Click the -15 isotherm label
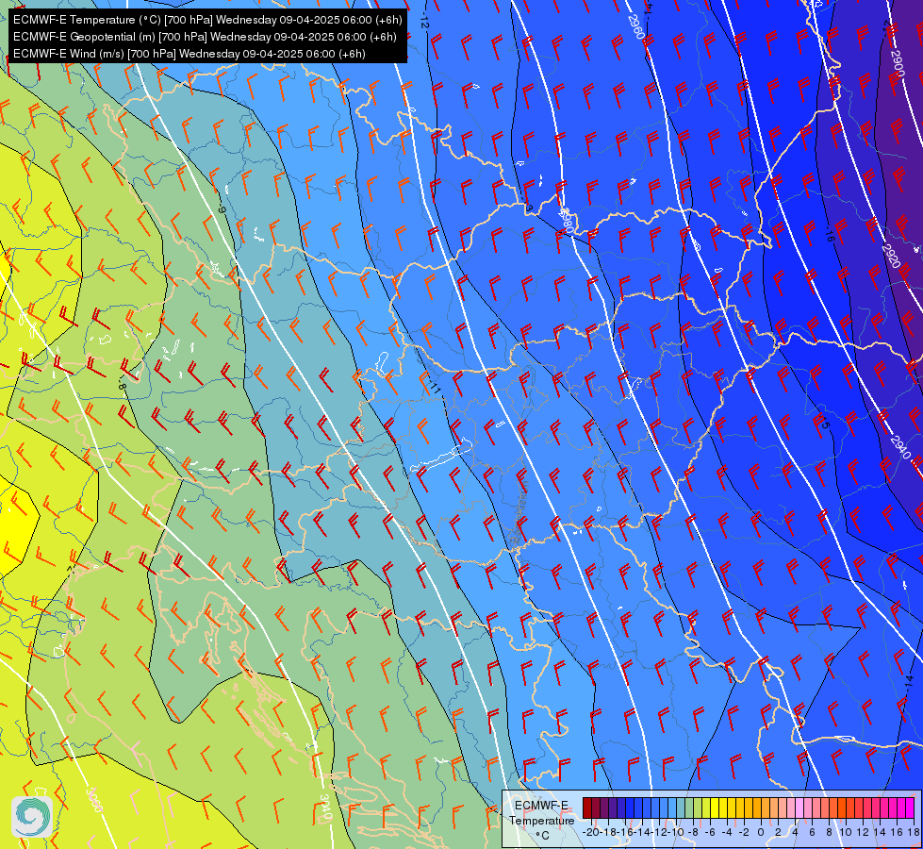The width and height of the screenshot is (923, 849). coord(823,422)
